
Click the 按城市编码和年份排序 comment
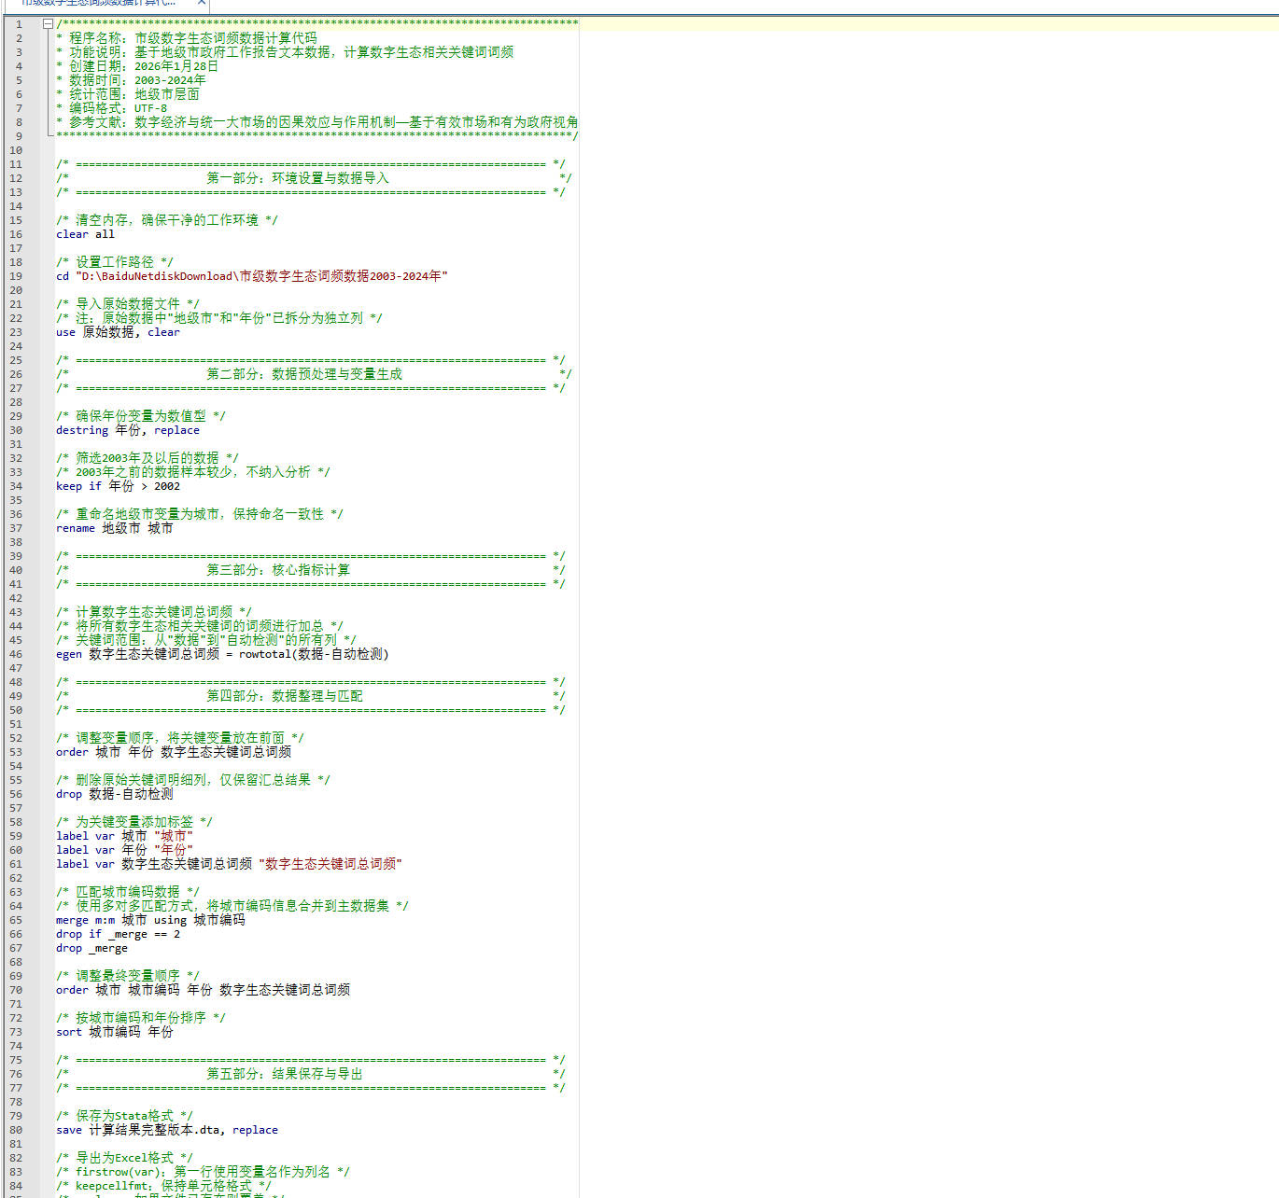141,1018
